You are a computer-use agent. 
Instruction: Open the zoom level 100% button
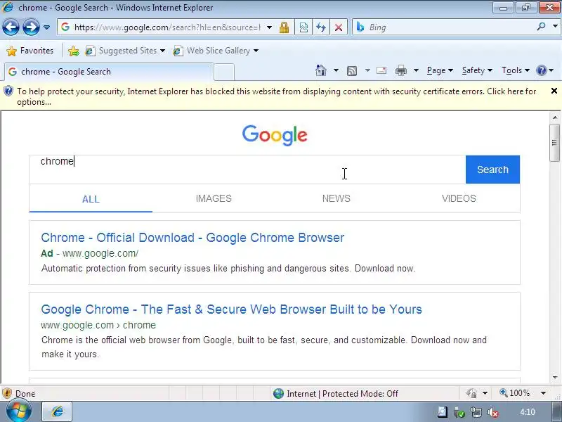click(x=515, y=393)
